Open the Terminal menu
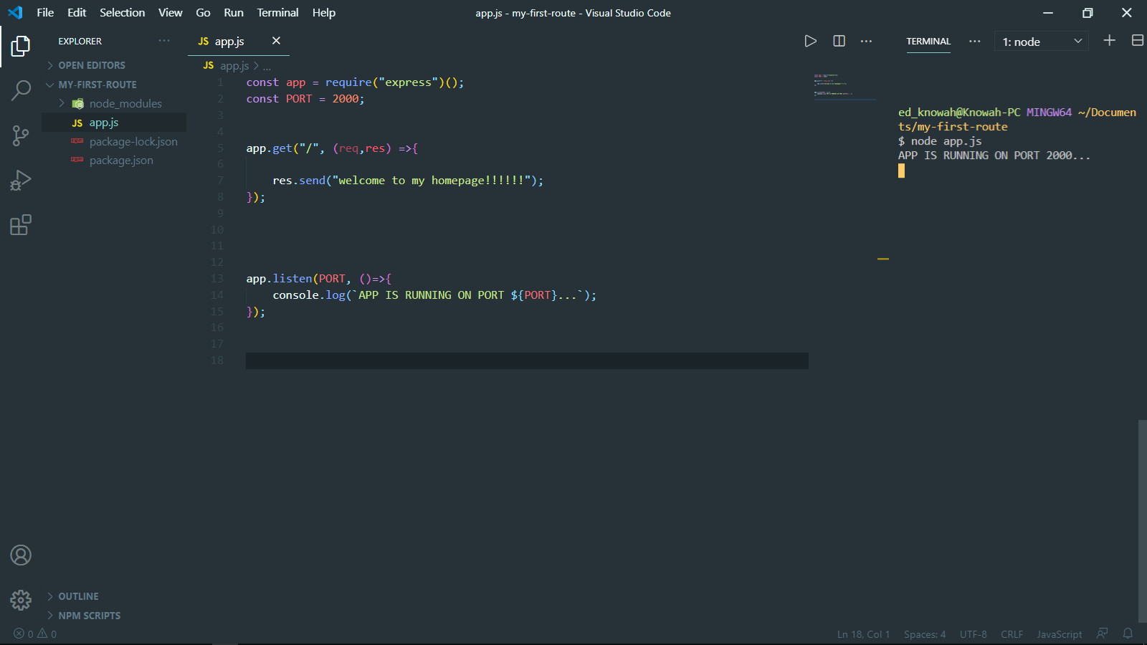 pos(277,13)
